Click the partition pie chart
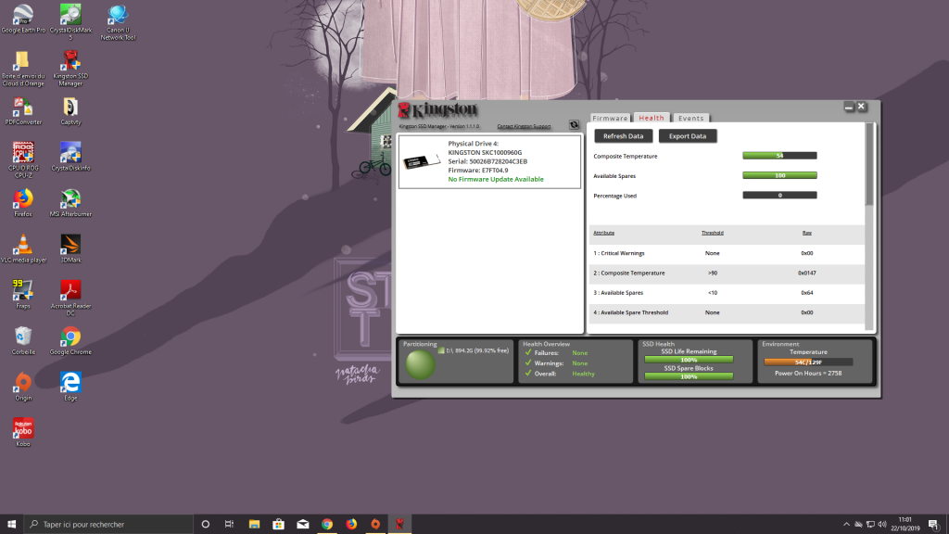The image size is (949, 534). coord(420,365)
